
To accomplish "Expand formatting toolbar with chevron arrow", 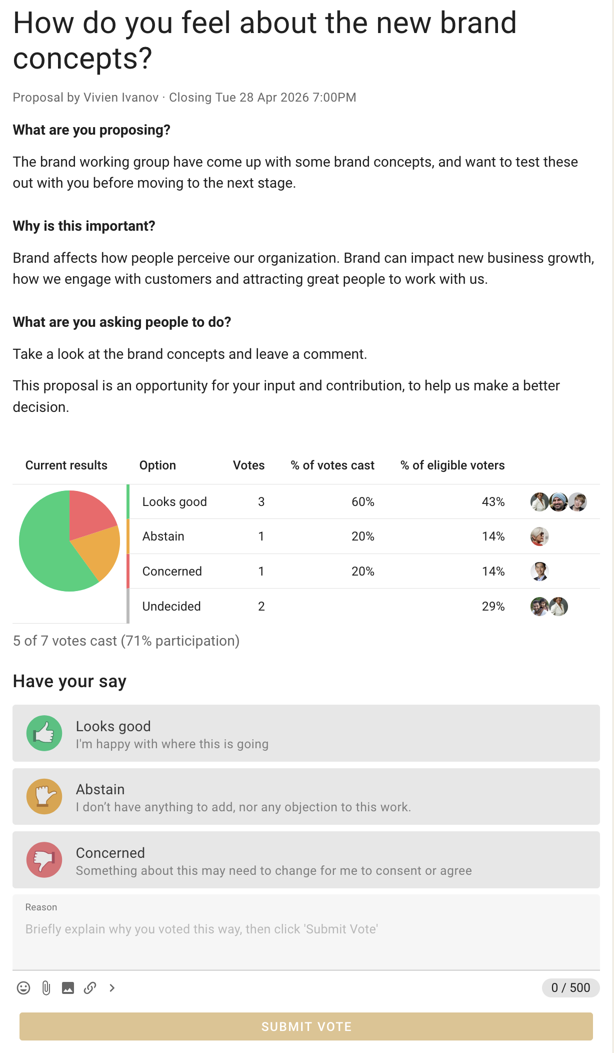I will pyautogui.click(x=112, y=987).
